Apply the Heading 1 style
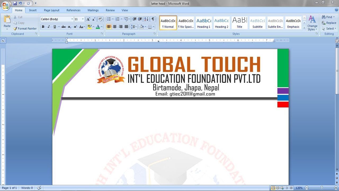Screen dimensions: 339x191 tap(204, 23)
